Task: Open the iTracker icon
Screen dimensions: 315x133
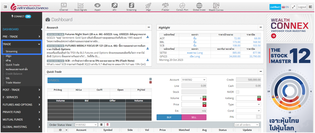Action: click(x=165, y=5)
